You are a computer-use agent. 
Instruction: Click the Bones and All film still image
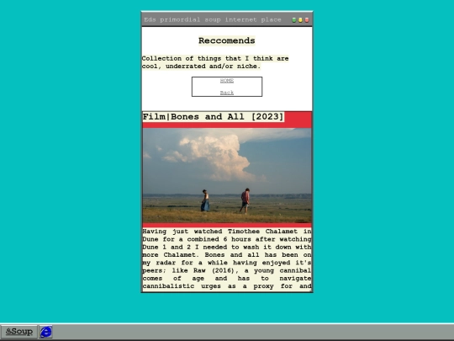pyautogui.click(x=227, y=176)
